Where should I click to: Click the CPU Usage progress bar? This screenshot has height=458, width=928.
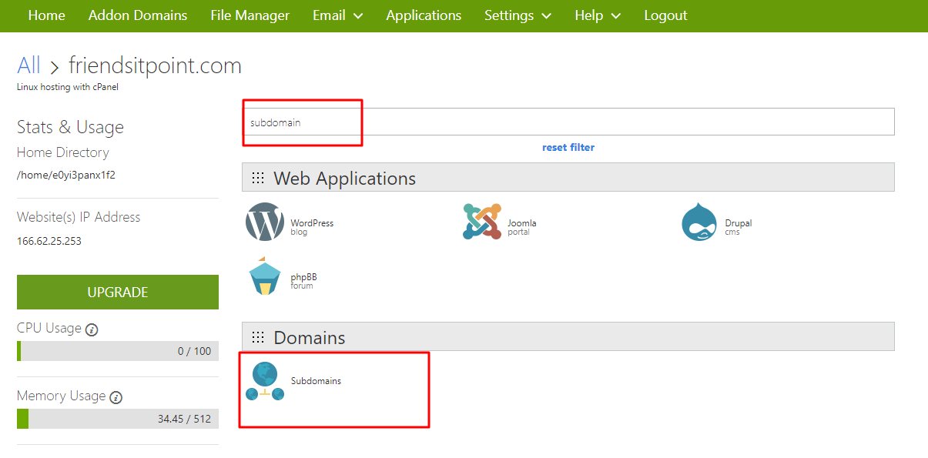118,351
